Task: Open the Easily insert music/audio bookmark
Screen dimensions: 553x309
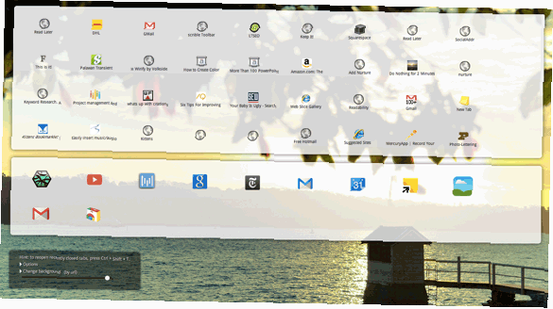Action: coord(95,132)
